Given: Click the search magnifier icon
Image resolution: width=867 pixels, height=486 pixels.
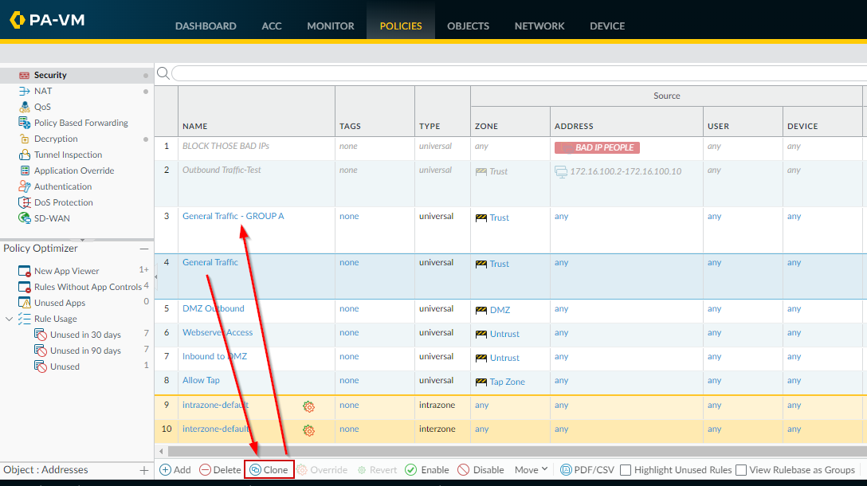Looking at the screenshot, I should tap(163, 73).
